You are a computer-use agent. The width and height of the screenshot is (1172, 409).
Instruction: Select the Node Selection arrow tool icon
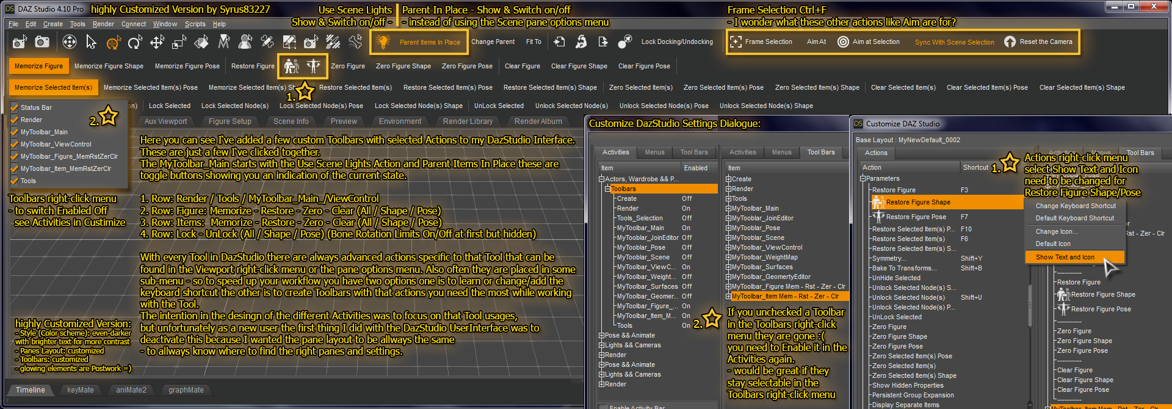pyautogui.click(x=91, y=42)
